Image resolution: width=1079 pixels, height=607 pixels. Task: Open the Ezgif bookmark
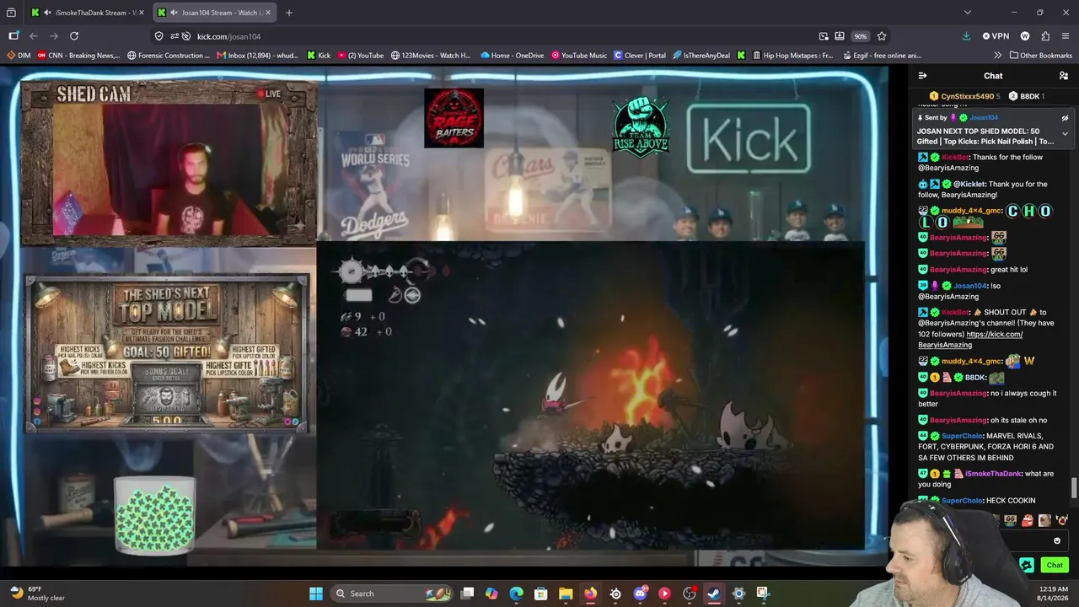(x=881, y=56)
